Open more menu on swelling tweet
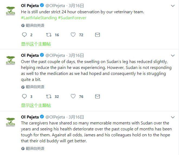179x155 pixels. (x=173, y=55)
